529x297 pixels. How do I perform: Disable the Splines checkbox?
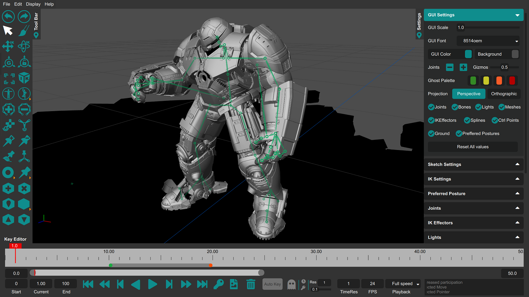467,120
